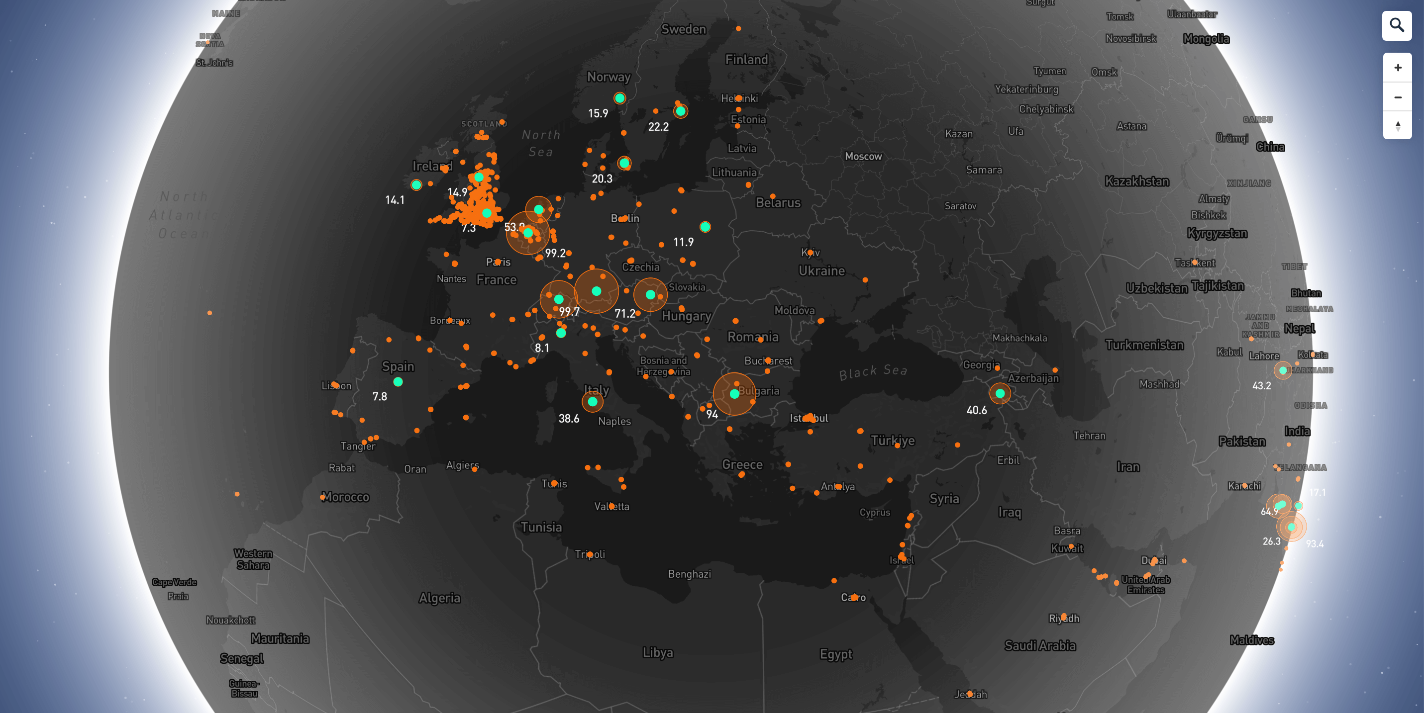
Task: Select the cluster labeled 43.2 near Lahore
Action: 1283,370
